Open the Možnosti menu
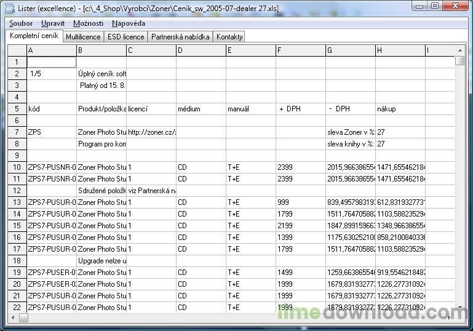 (88, 23)
